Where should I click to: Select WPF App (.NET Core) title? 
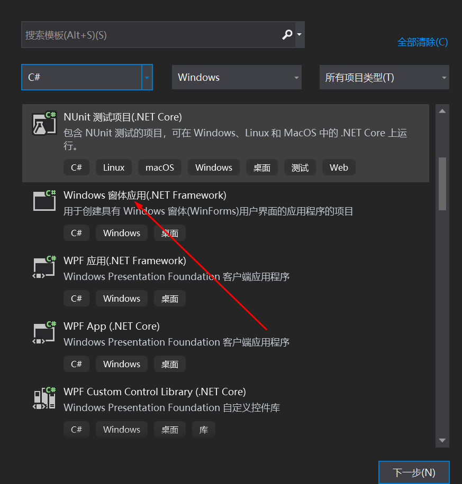[x=111, y=326]
